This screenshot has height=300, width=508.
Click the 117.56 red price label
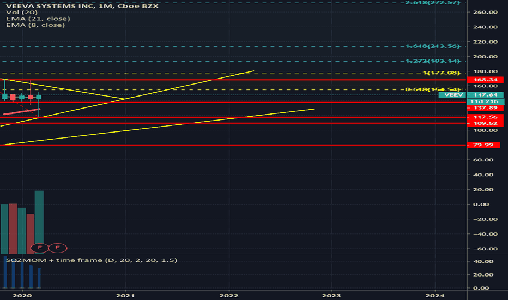485,117
